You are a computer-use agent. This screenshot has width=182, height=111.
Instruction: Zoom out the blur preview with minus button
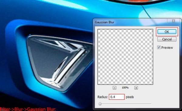[114, 88]
